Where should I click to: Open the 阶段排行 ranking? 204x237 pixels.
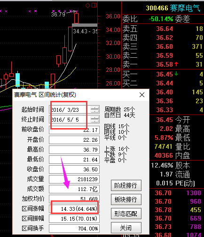point(126,185)
